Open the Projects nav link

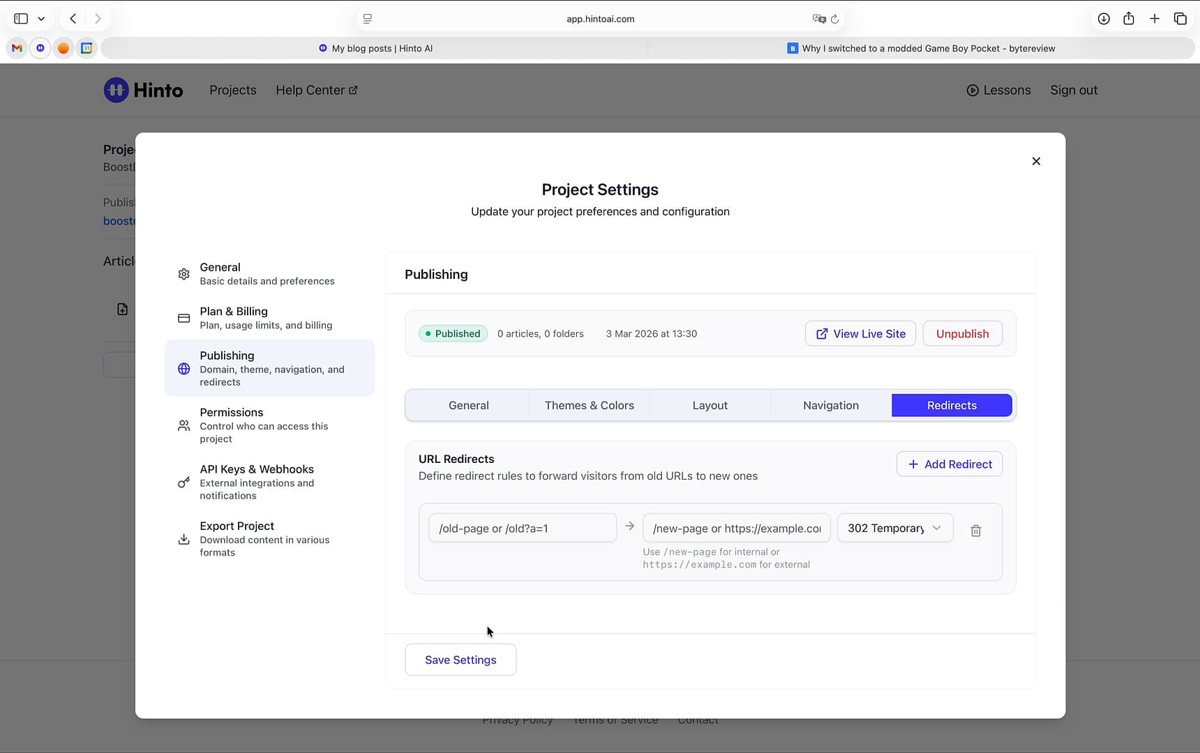coord(233,90)
